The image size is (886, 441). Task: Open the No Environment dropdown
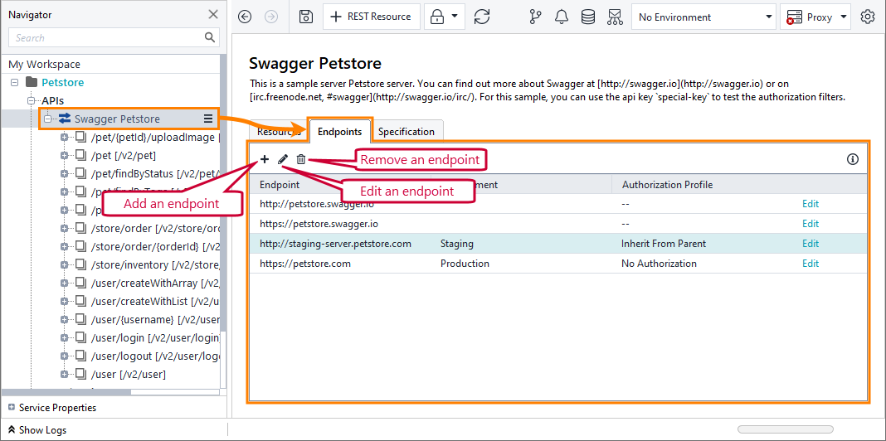[704, 17]
